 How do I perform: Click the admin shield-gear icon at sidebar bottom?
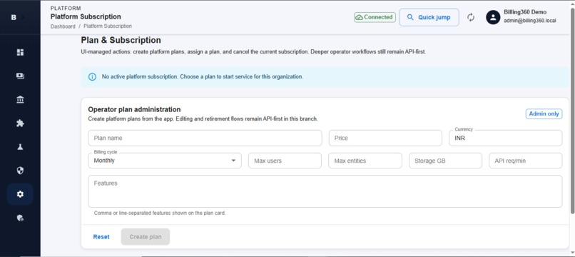(20, 218)
